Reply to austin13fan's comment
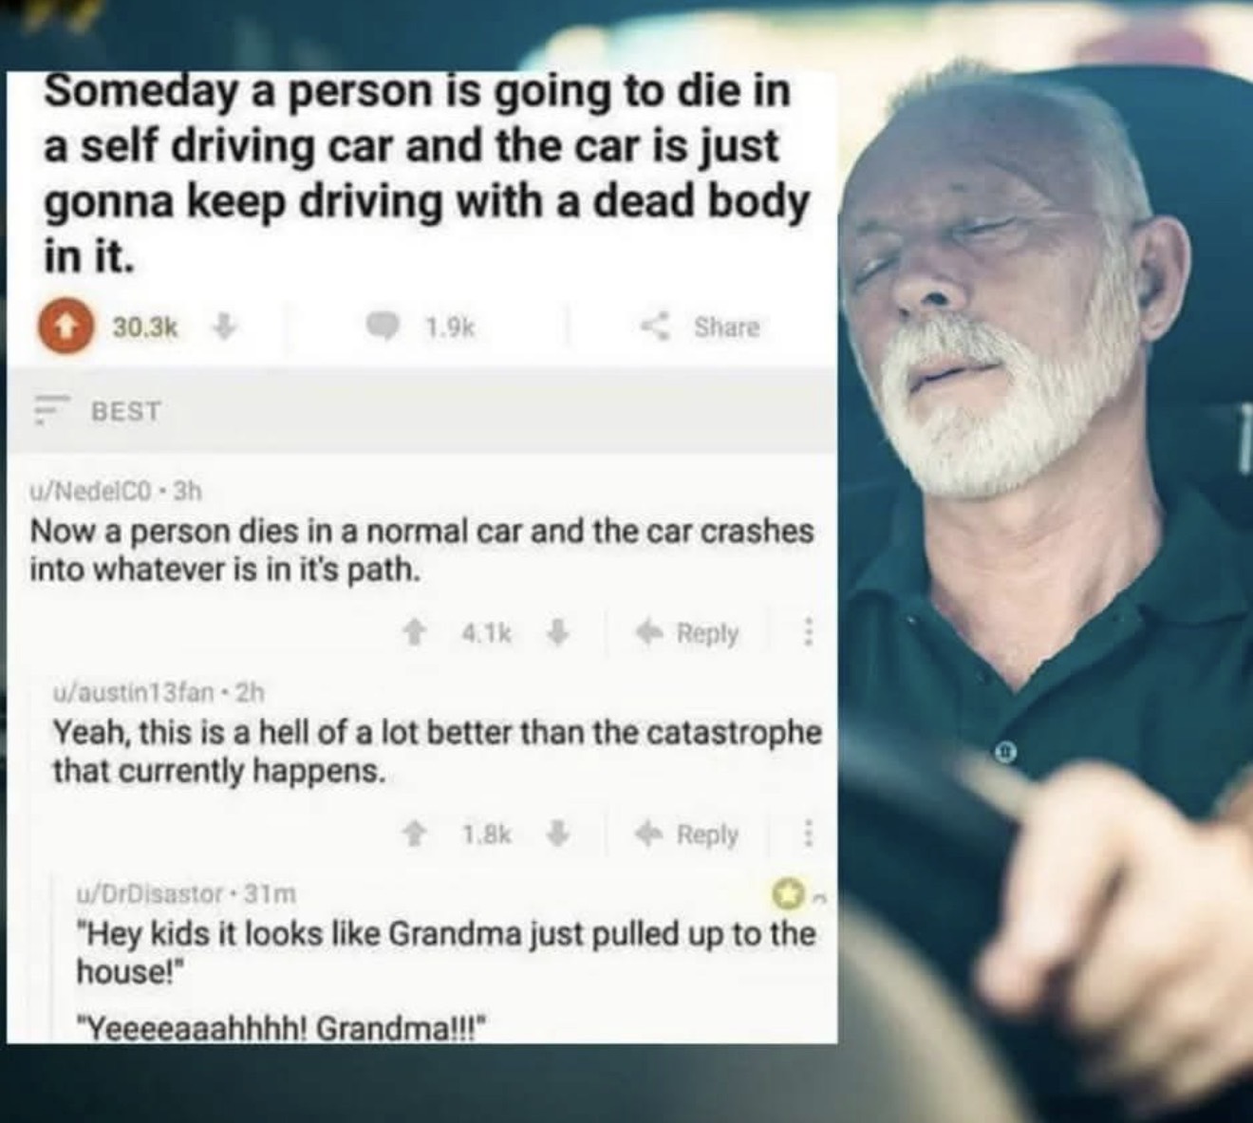Viewport: 1253px width, 1123px height. [x=687, y=834]
